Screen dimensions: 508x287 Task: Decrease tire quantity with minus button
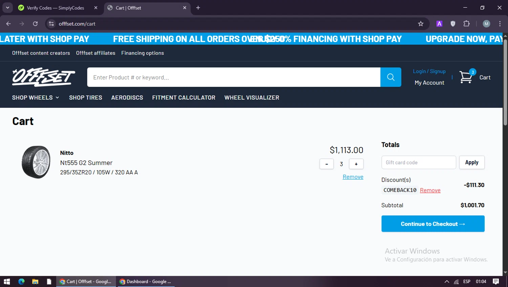(x=326, y=164)
